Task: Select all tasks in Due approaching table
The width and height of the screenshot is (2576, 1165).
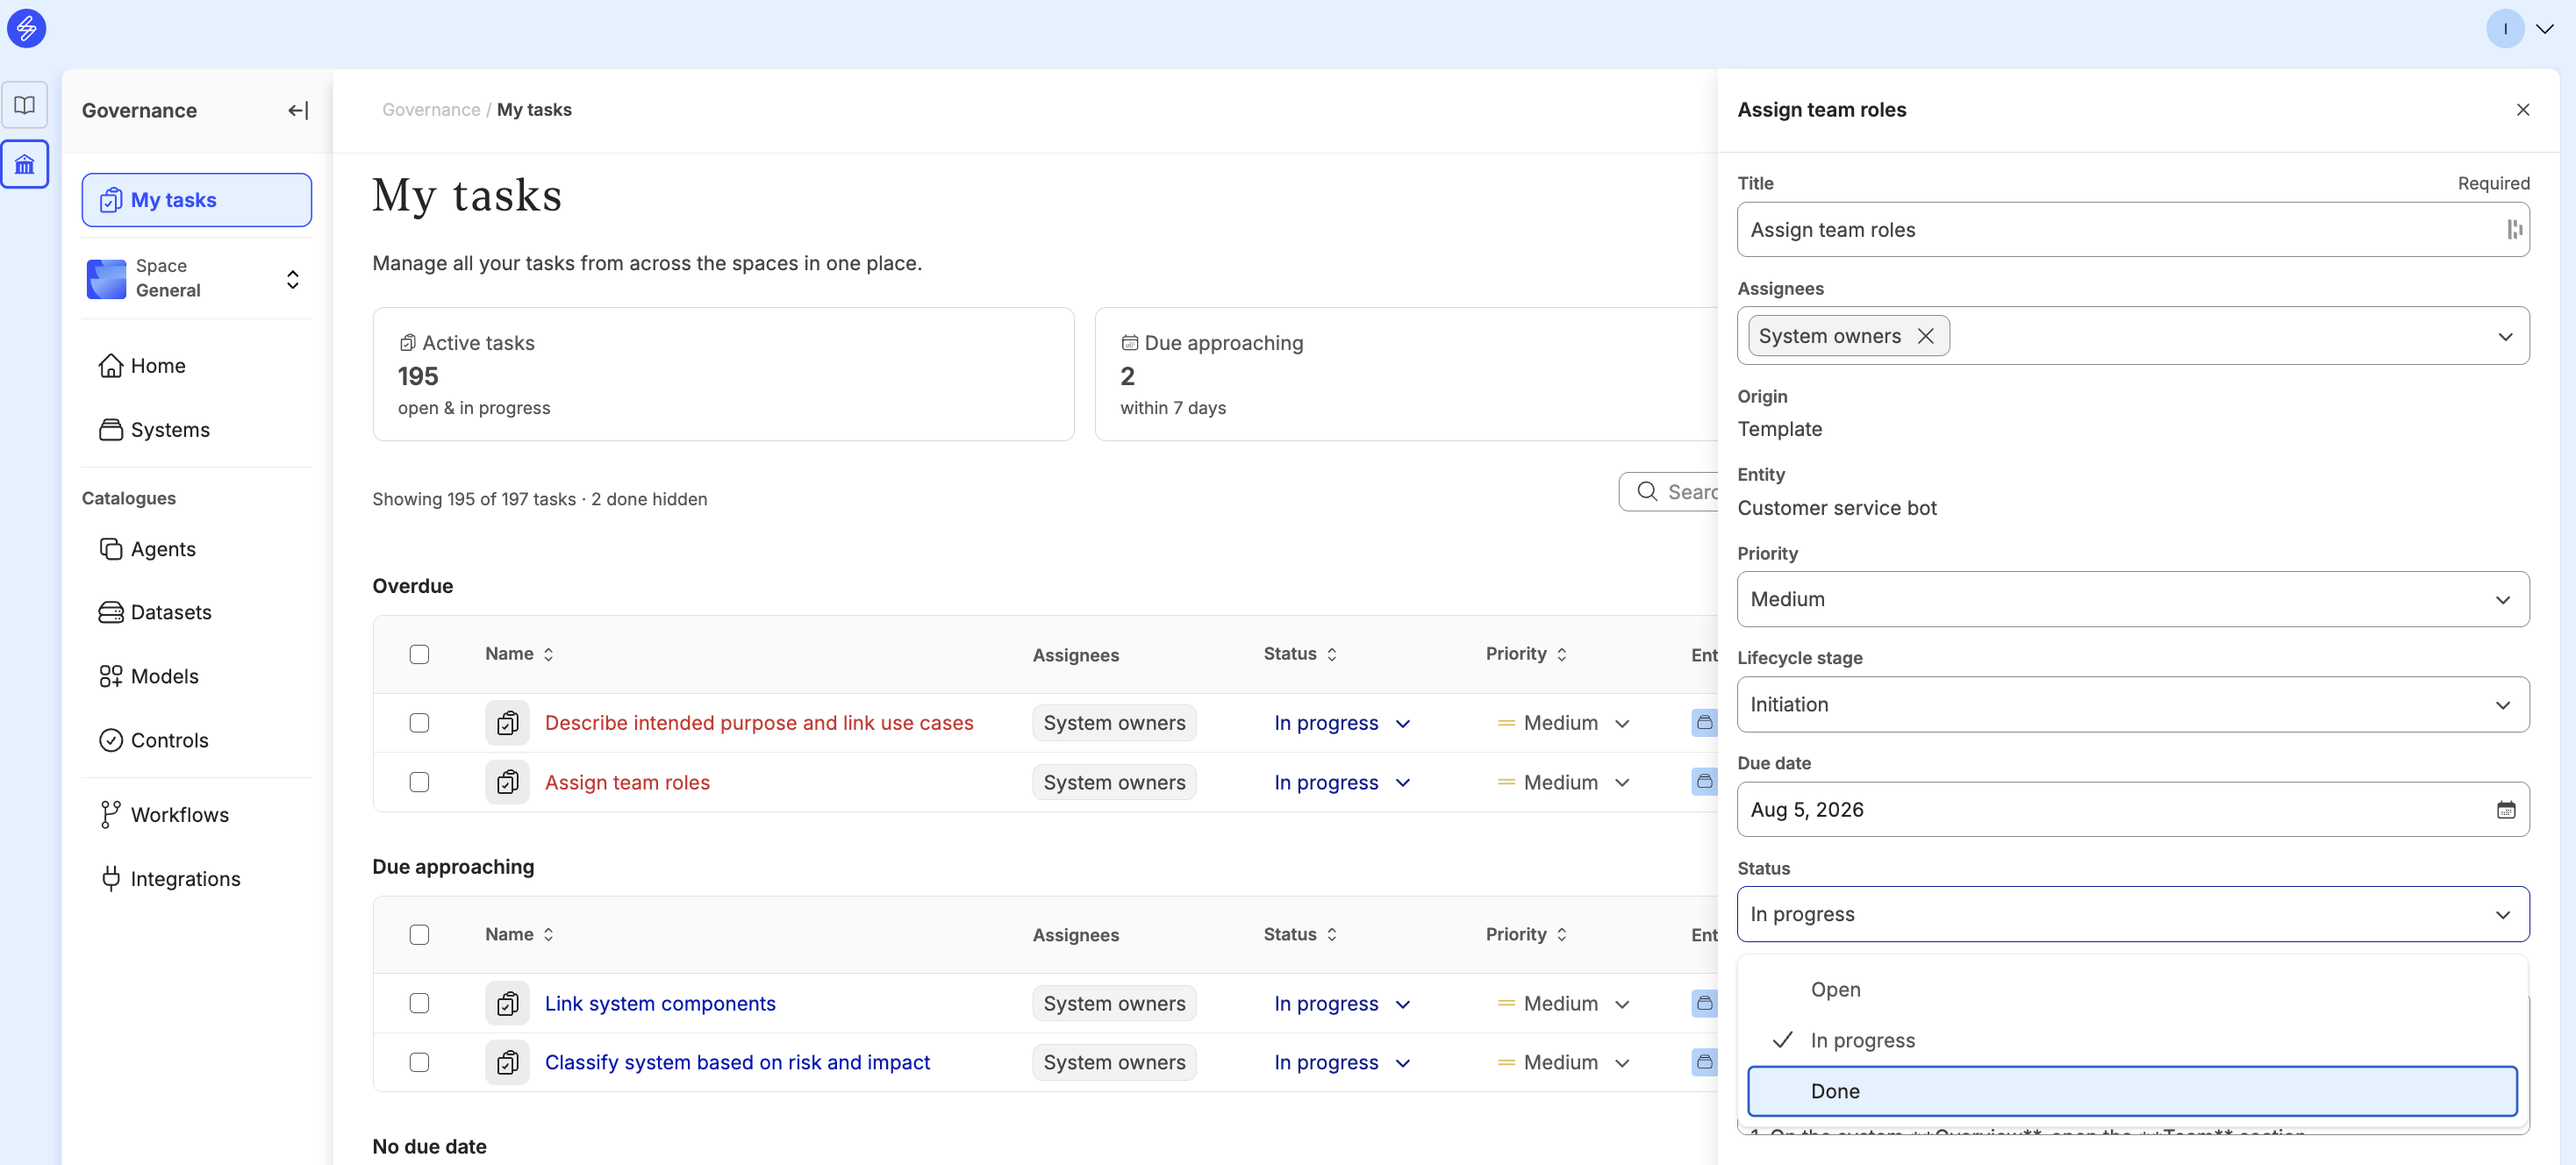Action: click(419, 934)
